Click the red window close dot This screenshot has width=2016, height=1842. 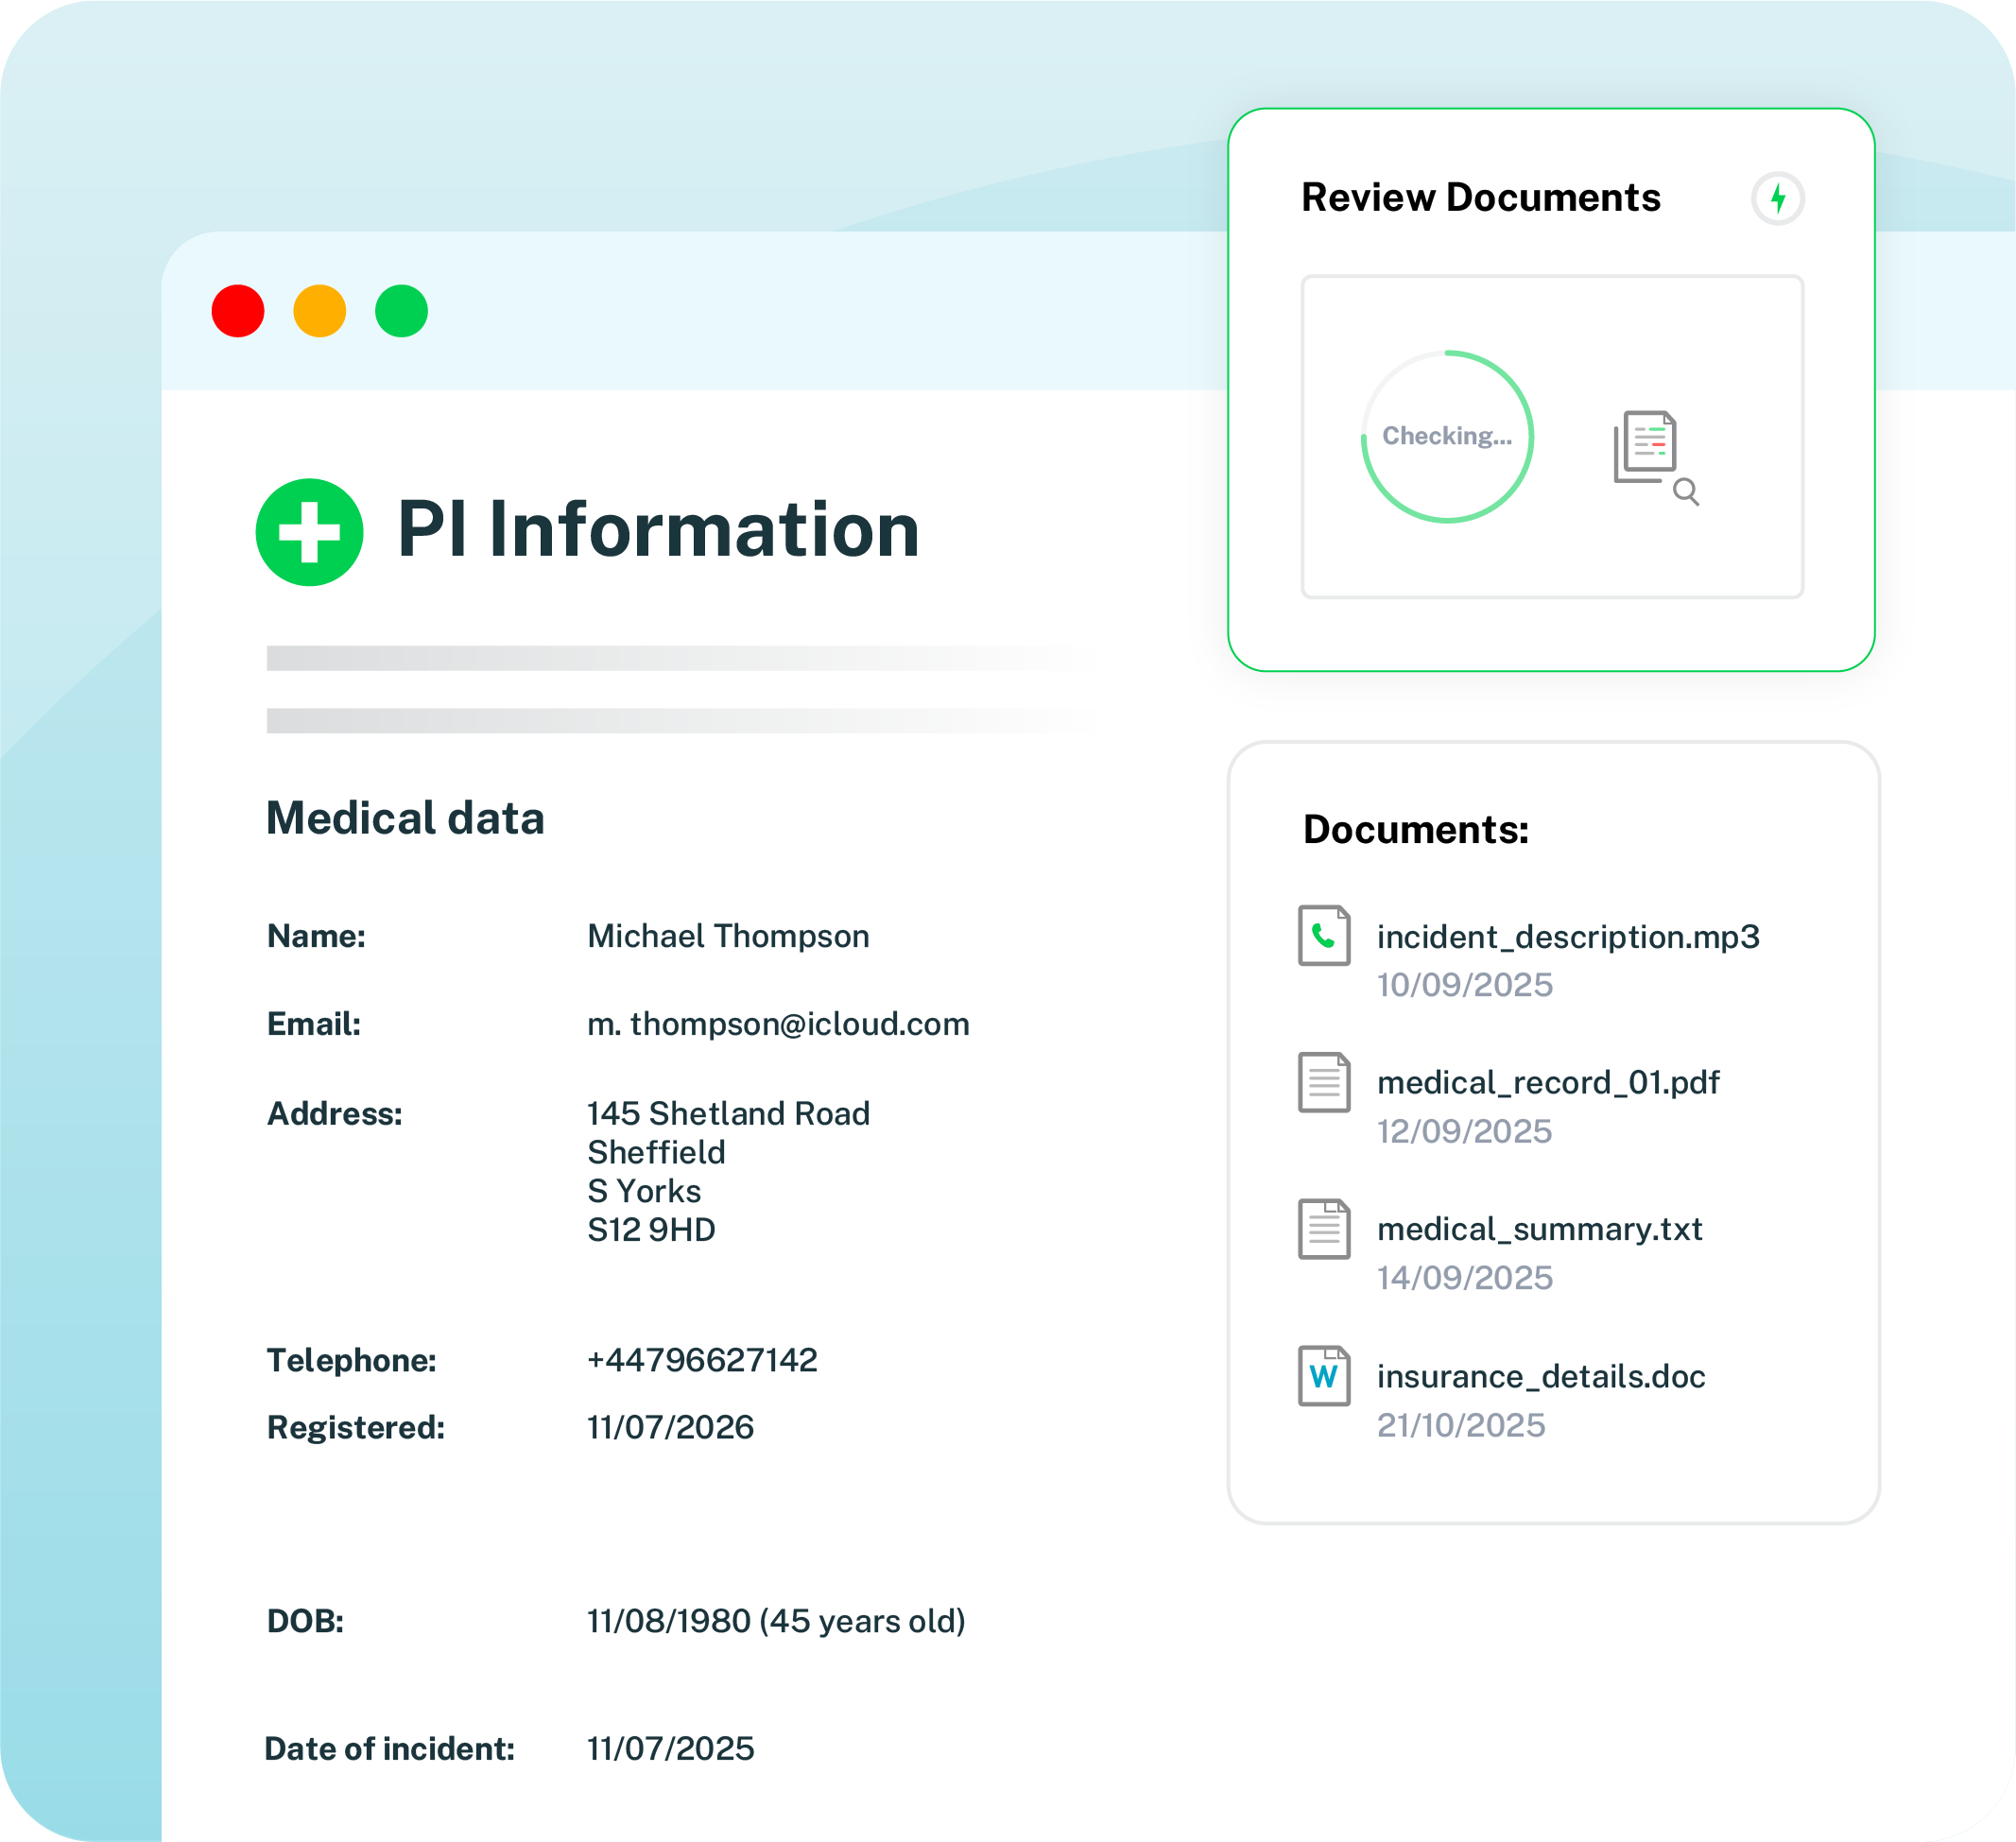(x=238, y=311)
